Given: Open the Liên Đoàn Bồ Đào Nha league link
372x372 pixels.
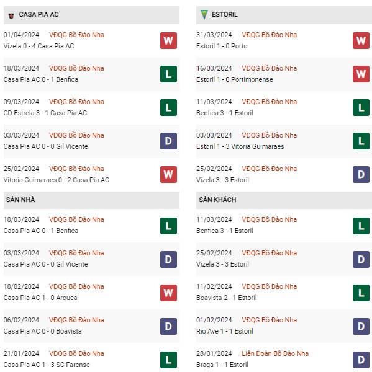Looking at the screenshot, I should [275, 353].
